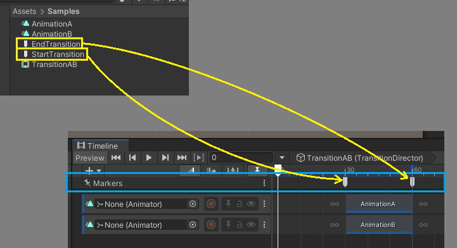
Task: Go to the start of the timeline
Action: [116, 158]
